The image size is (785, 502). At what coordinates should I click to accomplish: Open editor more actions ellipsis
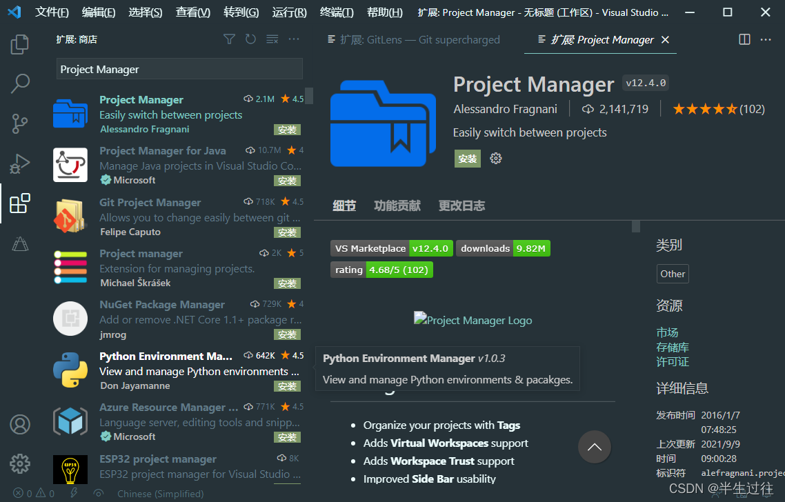(x=766, y=39)
